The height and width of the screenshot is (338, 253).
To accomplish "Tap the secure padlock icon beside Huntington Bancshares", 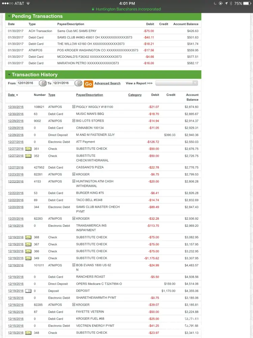I will point(93,9).
